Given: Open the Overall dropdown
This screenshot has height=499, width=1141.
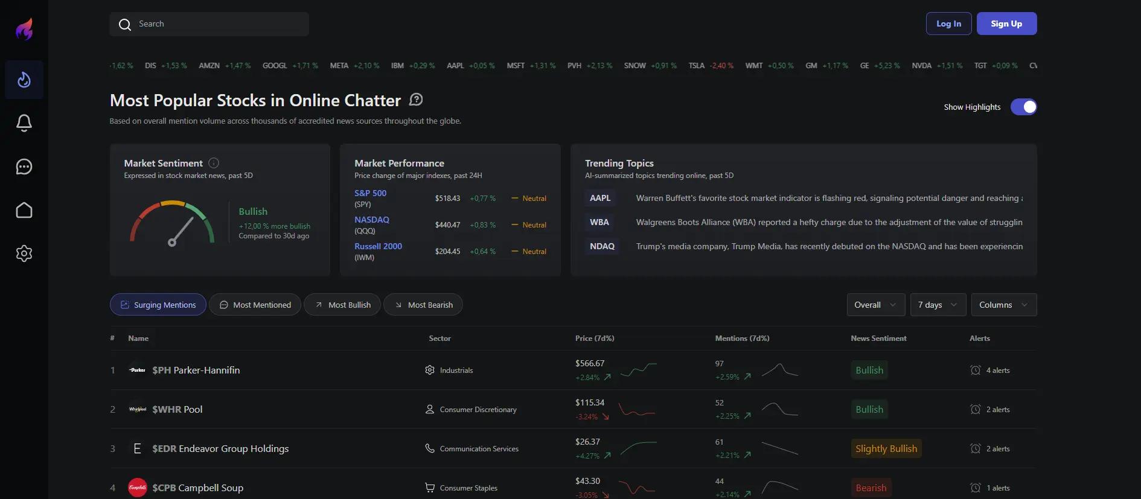Looking at the screenshot, I should (x=875, y=305).
